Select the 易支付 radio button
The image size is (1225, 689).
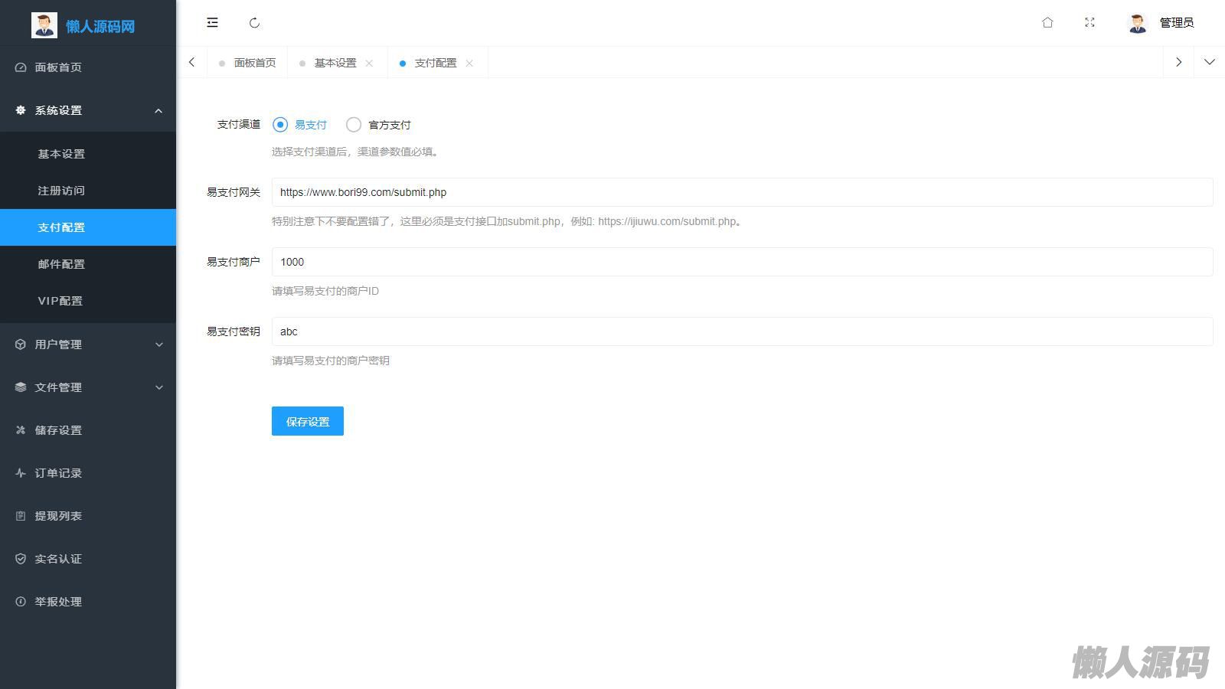tap(280, 125)
